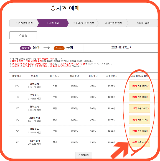Click the 14:20 departure time

click(x=17, y=108)
